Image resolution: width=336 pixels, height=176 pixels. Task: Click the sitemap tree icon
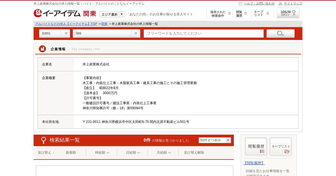click(280, 4)
